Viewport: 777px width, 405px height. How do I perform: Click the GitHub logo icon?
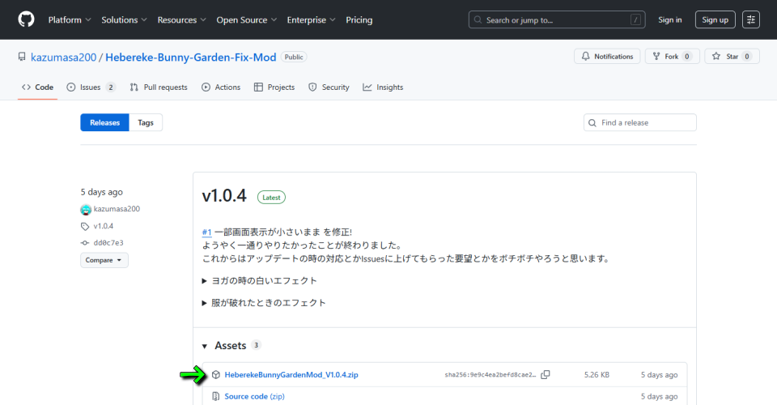(x=26, y=19)
